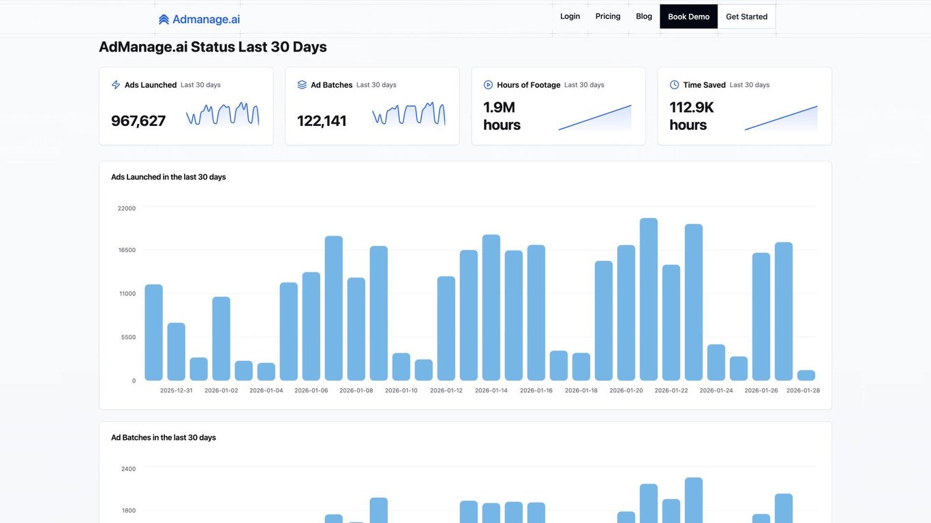Screen dimensions: 931x523
Task: Click the play circle Hours of Footage icon
Action: 488,85
